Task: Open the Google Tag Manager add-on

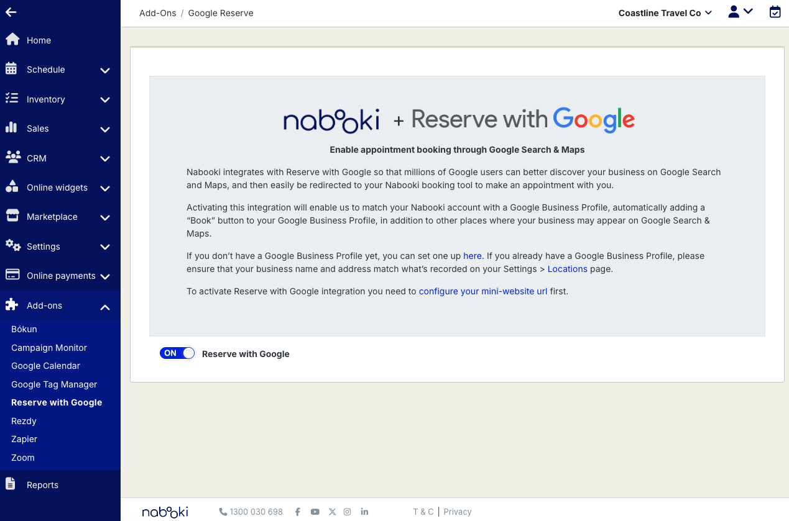Action: pyautogui.click(x=54, y=384)
